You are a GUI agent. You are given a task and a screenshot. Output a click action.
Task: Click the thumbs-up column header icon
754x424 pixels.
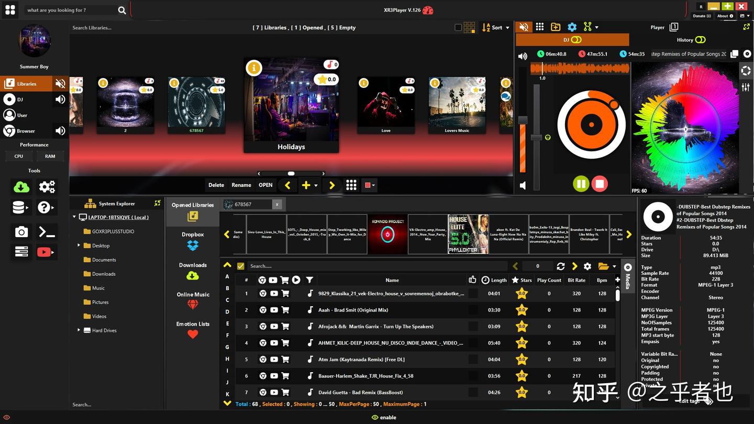[472, 280]
